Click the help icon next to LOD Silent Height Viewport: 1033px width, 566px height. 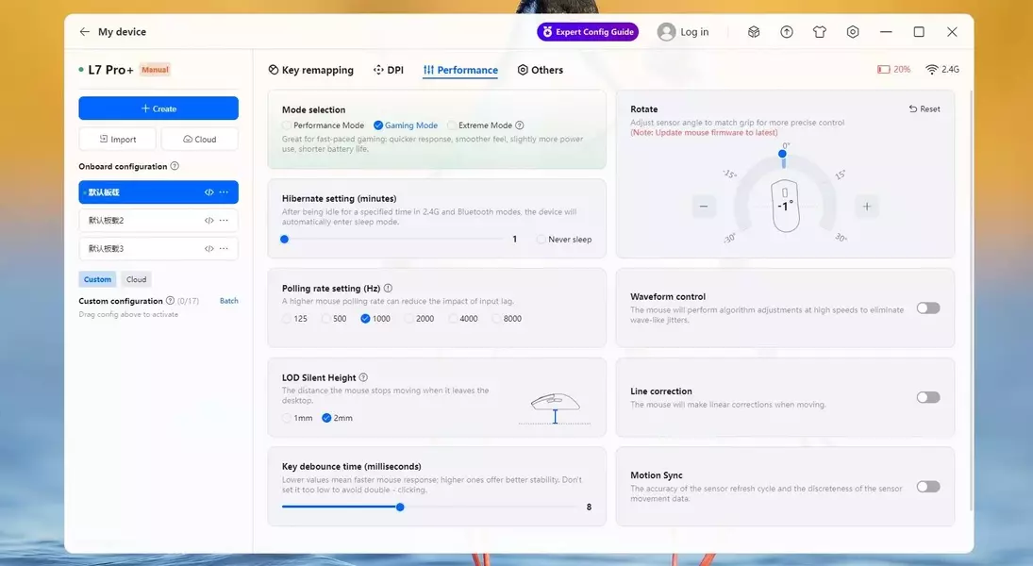tap(363, 377)
